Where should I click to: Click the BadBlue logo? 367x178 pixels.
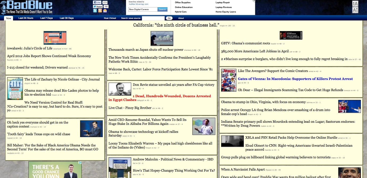click(27, 7)
